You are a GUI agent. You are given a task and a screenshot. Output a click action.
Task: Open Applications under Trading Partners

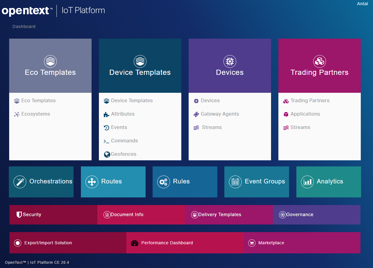305,114
